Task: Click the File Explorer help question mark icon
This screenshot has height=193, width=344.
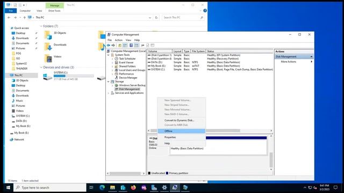Action: click(205, 11)
